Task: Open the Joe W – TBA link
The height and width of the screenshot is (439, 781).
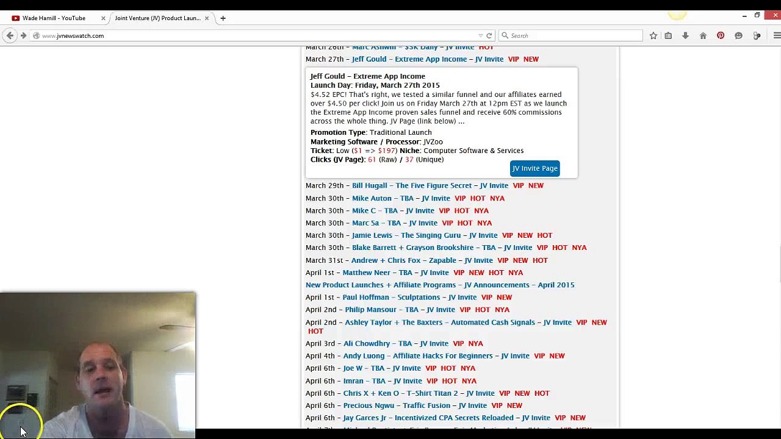Action: [364, 368]
